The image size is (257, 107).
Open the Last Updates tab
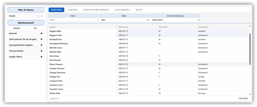coord(122,10)
